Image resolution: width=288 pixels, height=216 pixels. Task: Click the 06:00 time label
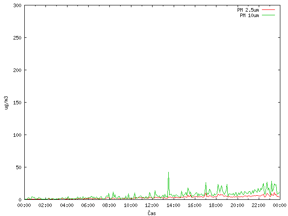pos(88,205)
